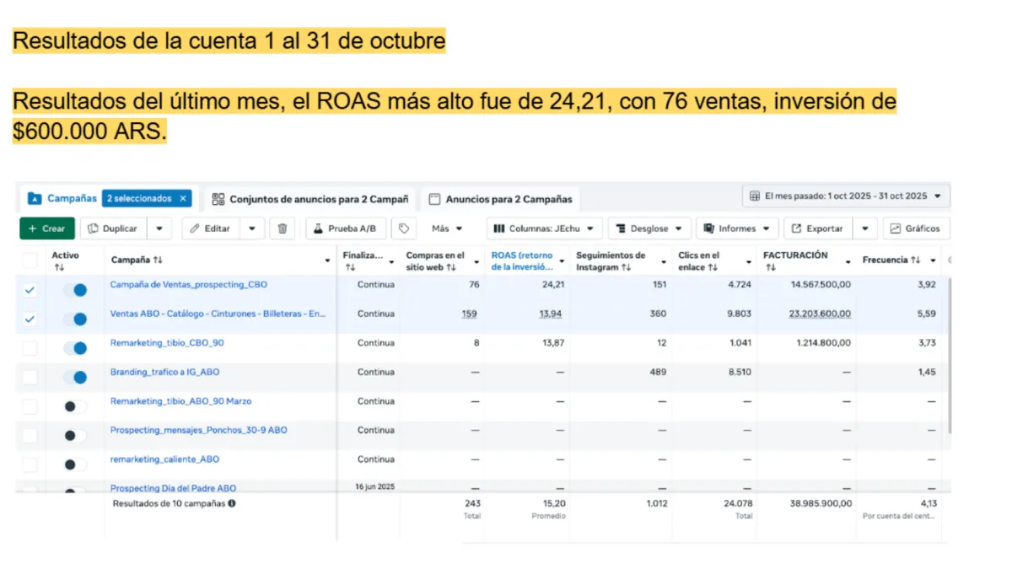Sort by the Frecuencia column arrows
This screenshot has height=569, width=1012.
click(x=916, y=260)
